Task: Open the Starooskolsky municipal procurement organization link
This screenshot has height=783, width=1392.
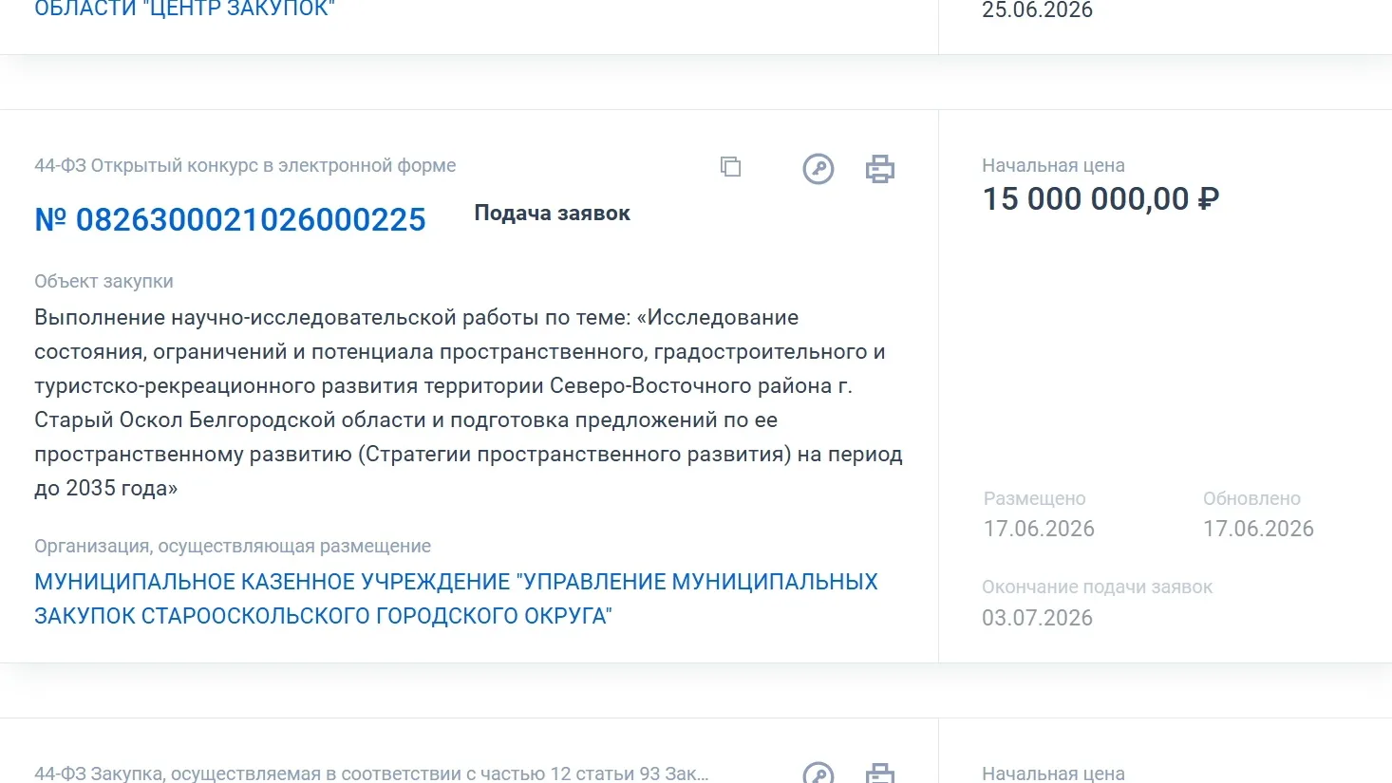Action: (x=456, y=598)
